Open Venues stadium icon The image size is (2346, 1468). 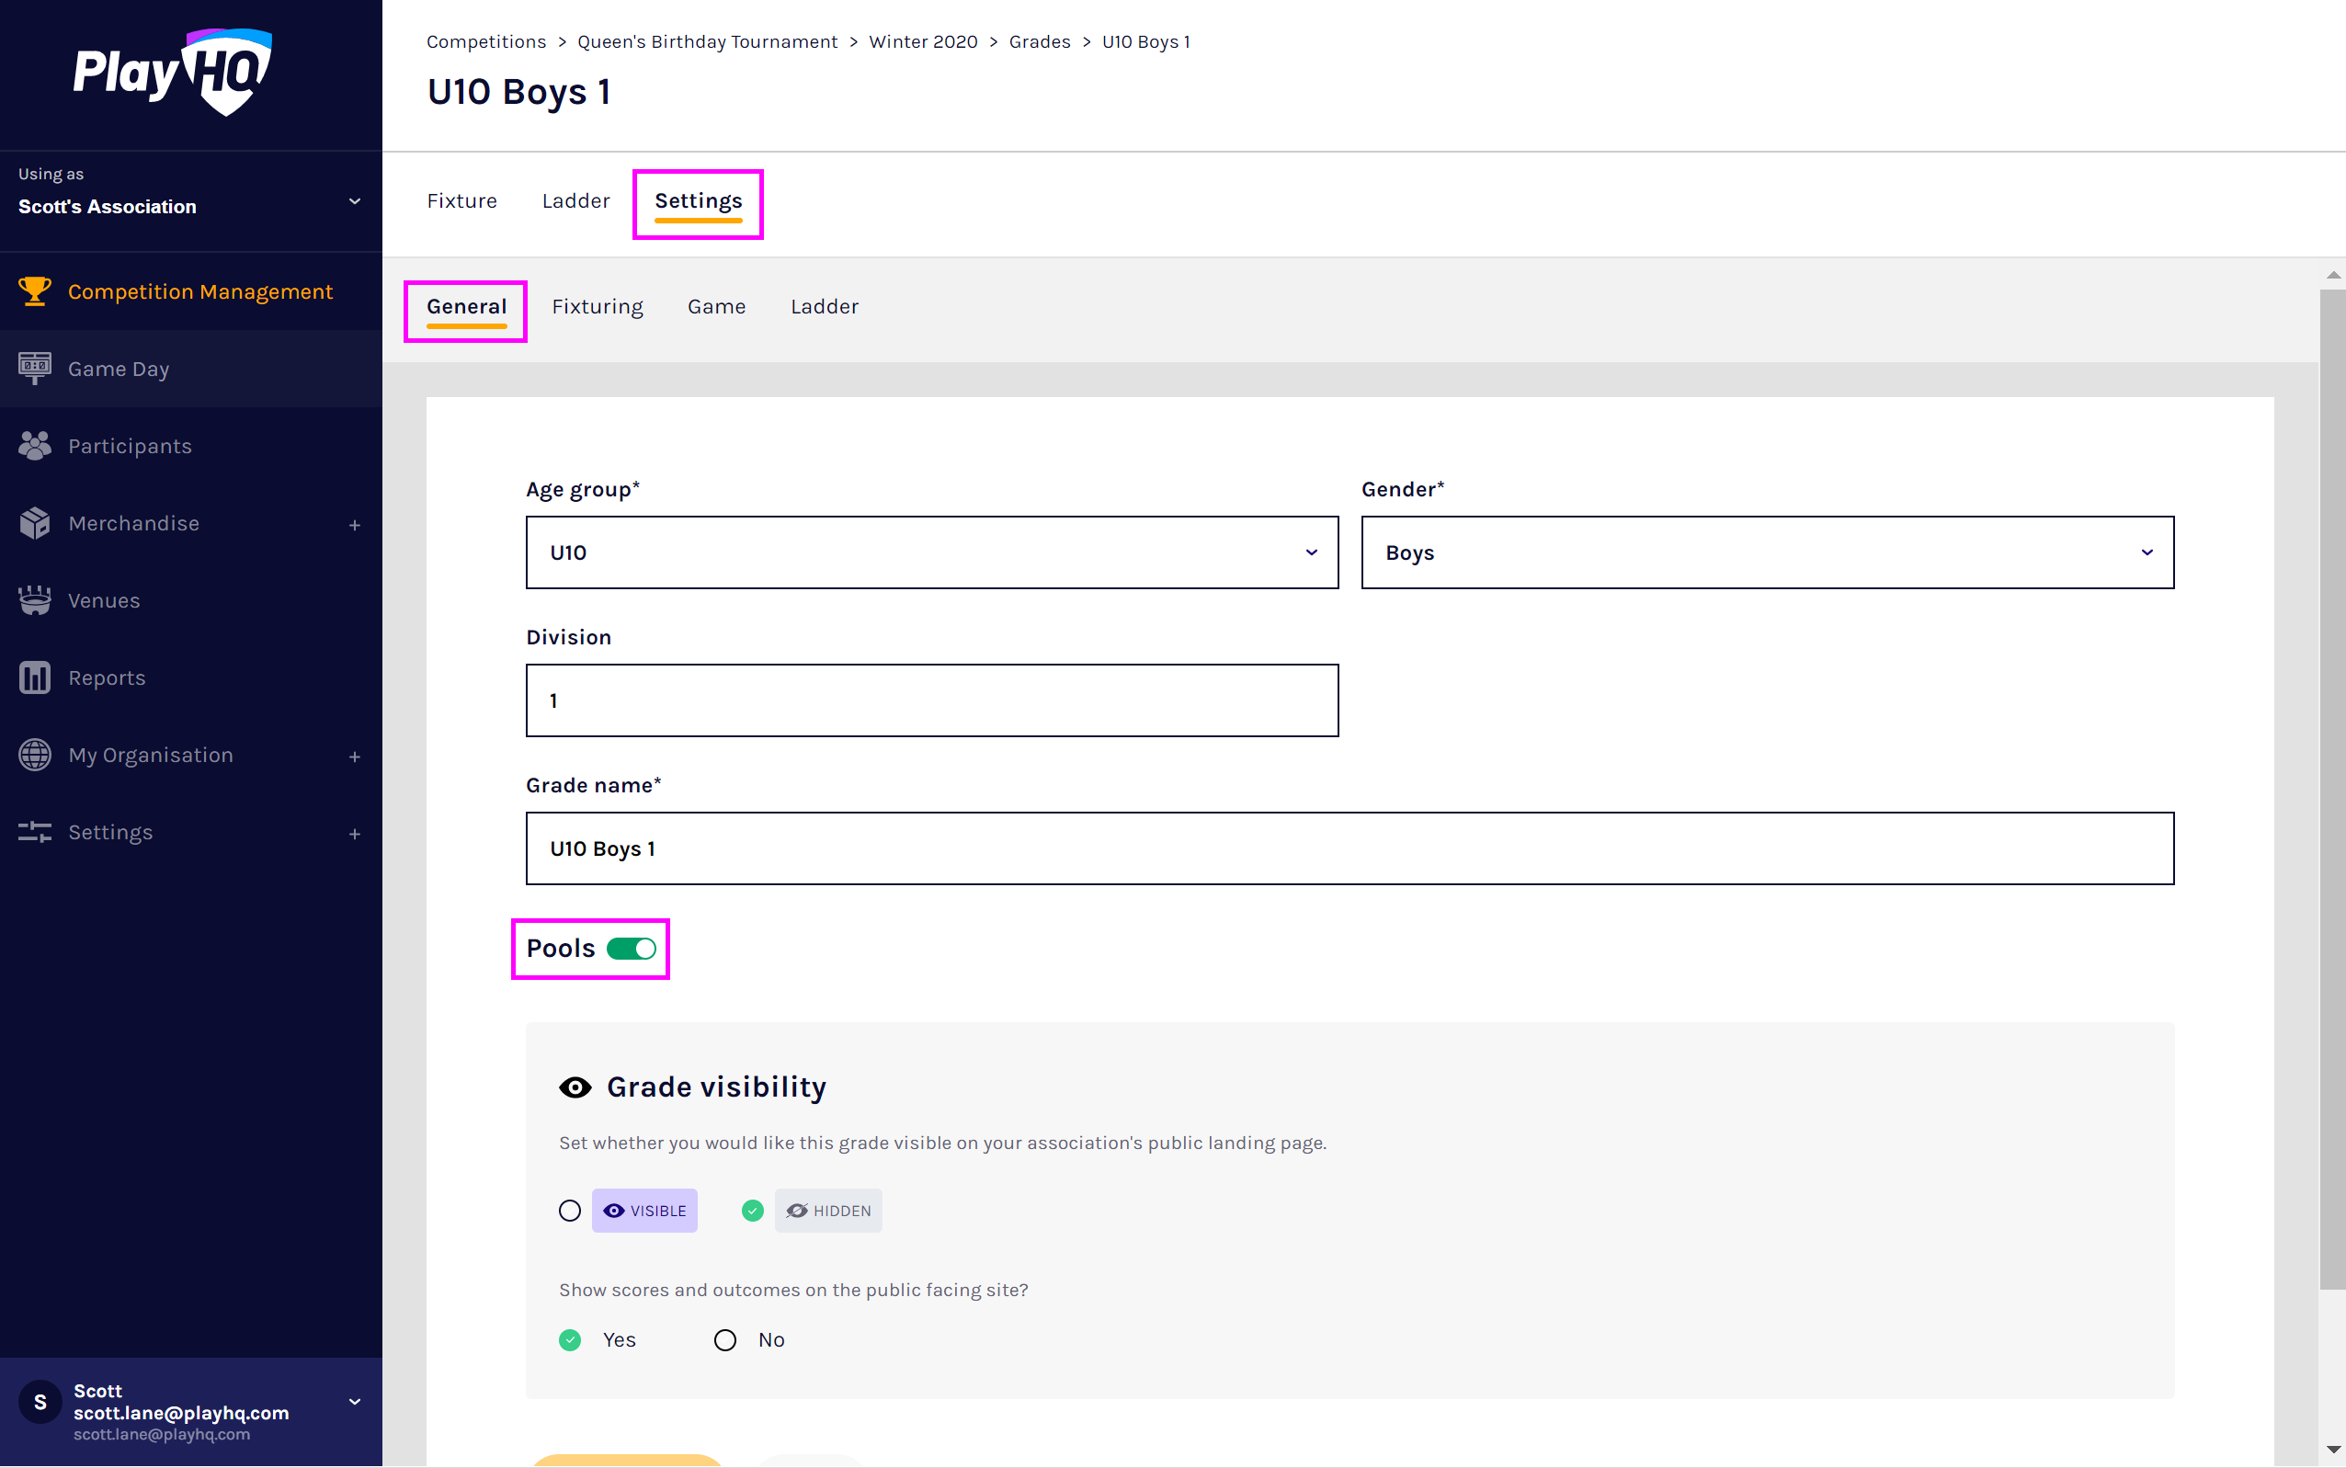point(35,600)
